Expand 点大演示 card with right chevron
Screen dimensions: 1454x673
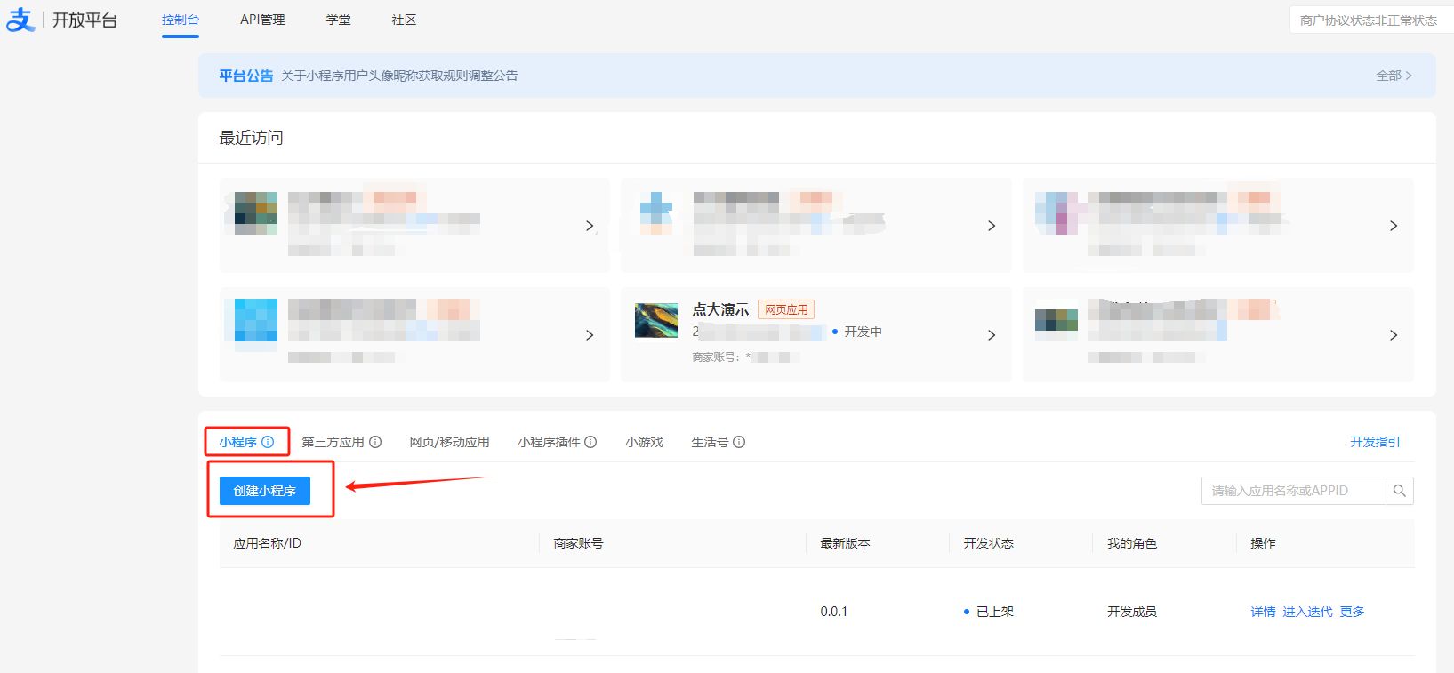992,335
